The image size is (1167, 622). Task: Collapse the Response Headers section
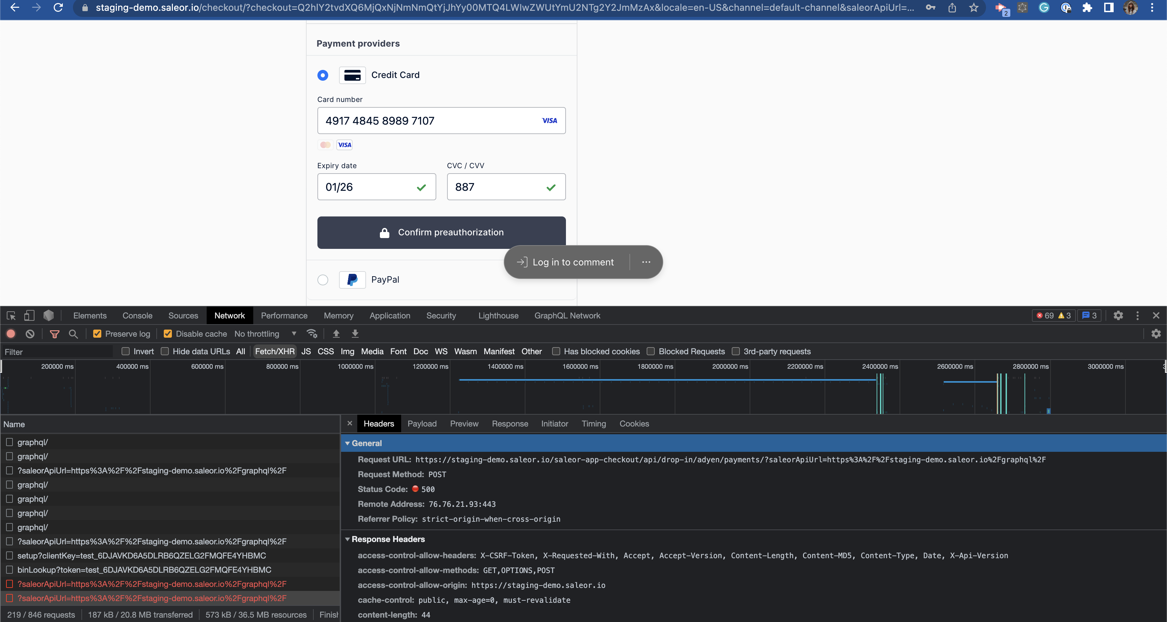click(x=347, y=539)
